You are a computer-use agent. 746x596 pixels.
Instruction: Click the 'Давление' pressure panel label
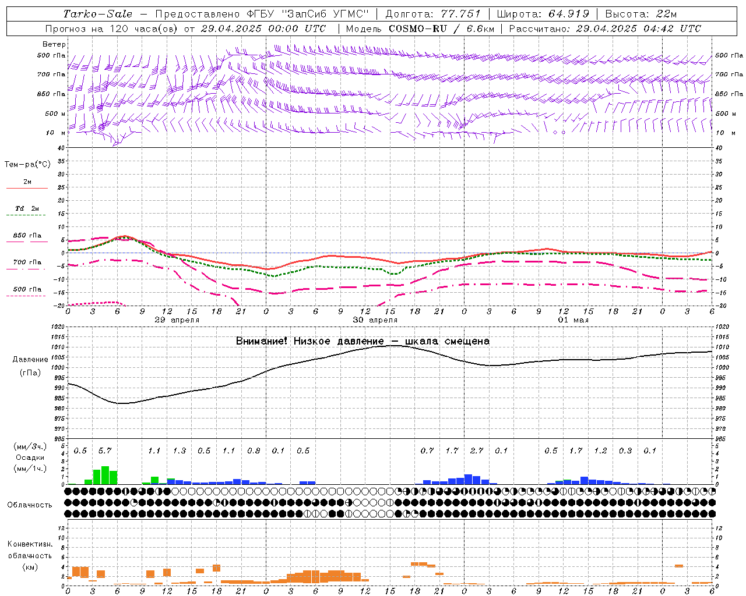point(30,359)
